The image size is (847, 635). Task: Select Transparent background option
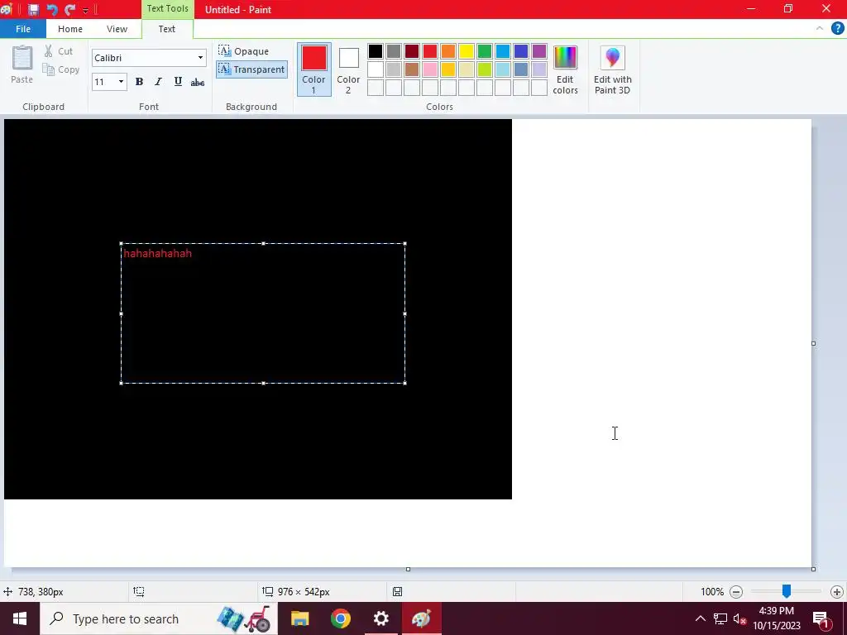251,69
